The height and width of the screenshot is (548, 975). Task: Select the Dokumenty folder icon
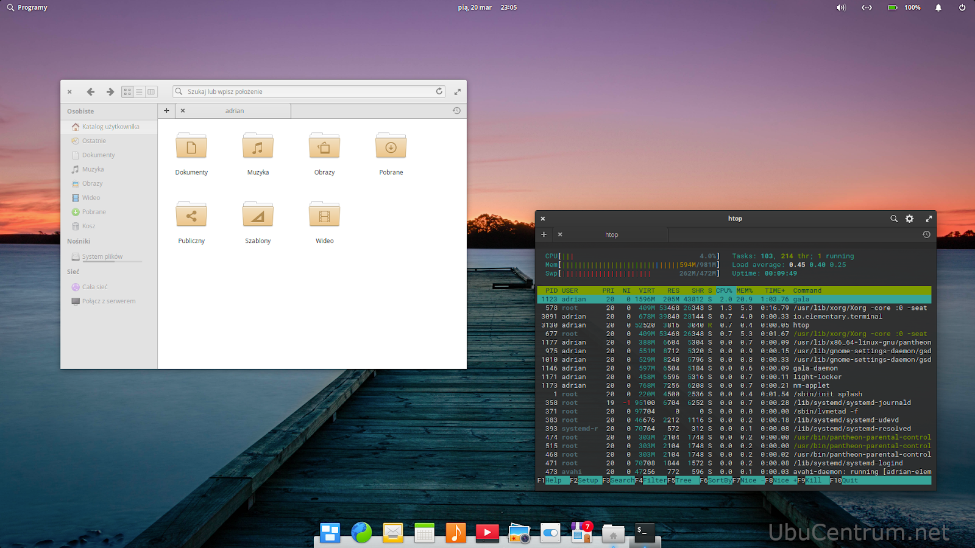[191, 146]
